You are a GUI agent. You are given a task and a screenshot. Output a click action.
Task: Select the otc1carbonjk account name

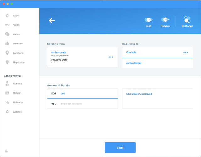tap(58, 52)
